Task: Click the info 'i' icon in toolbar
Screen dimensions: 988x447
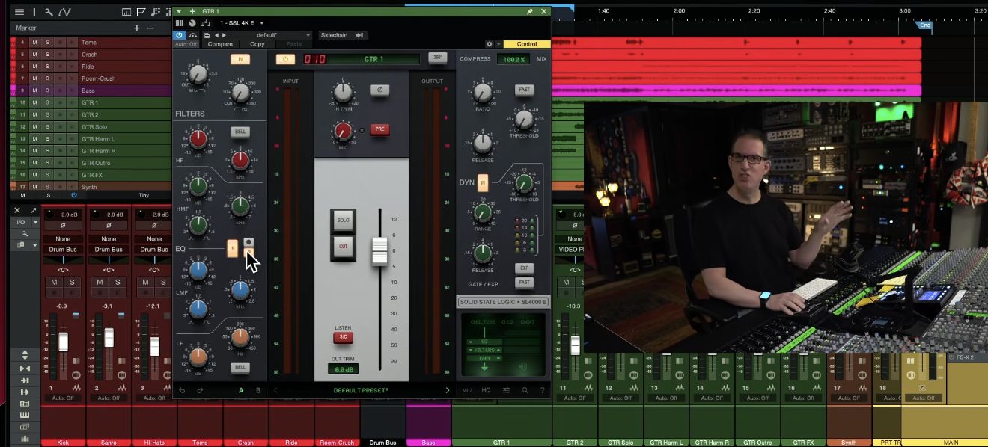Action: 34,12
